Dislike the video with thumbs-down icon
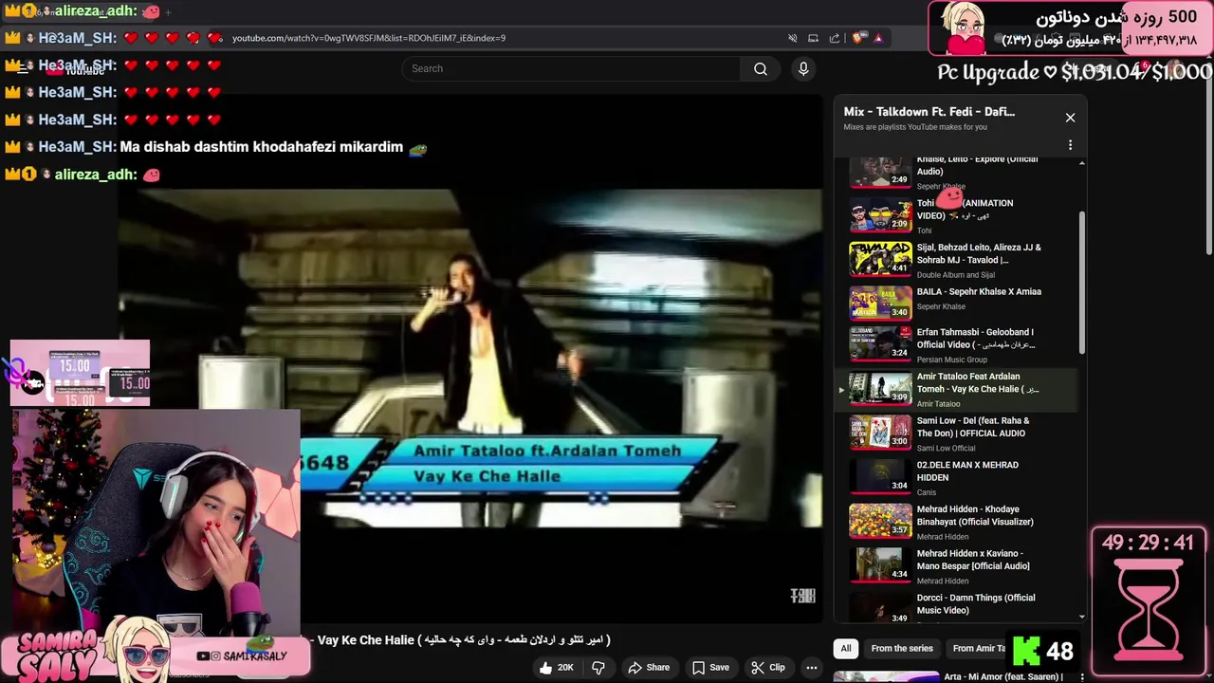The image size is (1214, 683). 598,668
